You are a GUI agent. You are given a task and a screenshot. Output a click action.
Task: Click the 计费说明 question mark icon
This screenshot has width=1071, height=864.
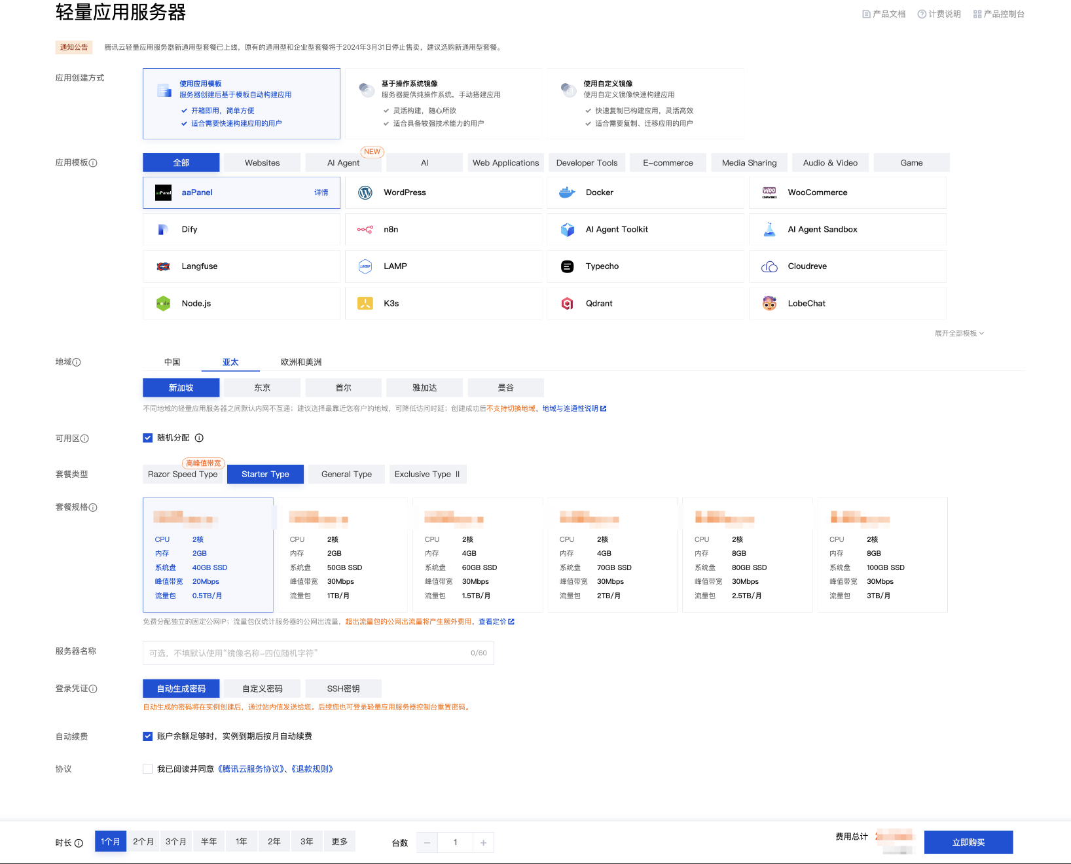(x=922, y=14)
